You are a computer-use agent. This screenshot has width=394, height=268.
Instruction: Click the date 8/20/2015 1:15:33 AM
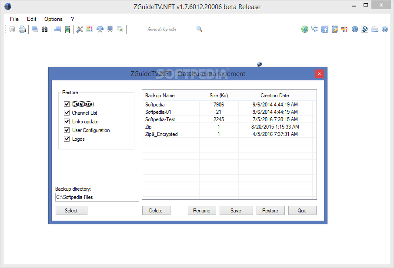275,127
